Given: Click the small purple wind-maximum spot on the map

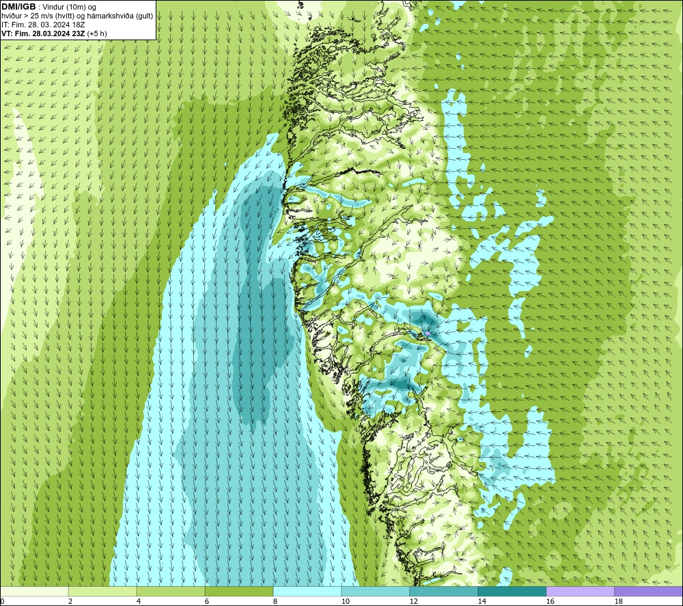Looking at the screenshot, I should point(428,333).
